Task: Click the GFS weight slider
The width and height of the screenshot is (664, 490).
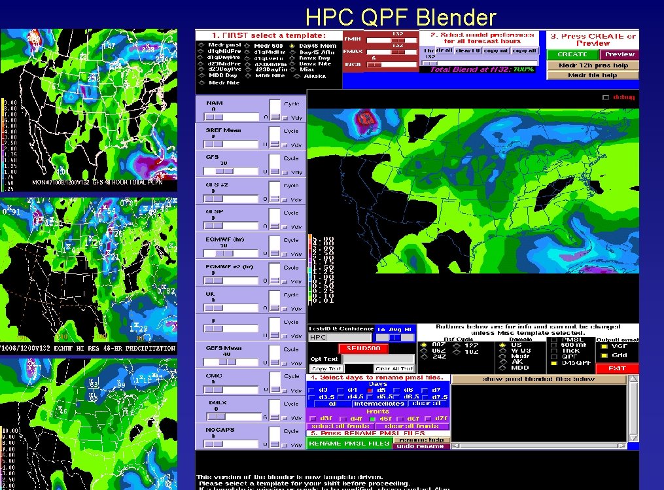Action: pos(231,171)
